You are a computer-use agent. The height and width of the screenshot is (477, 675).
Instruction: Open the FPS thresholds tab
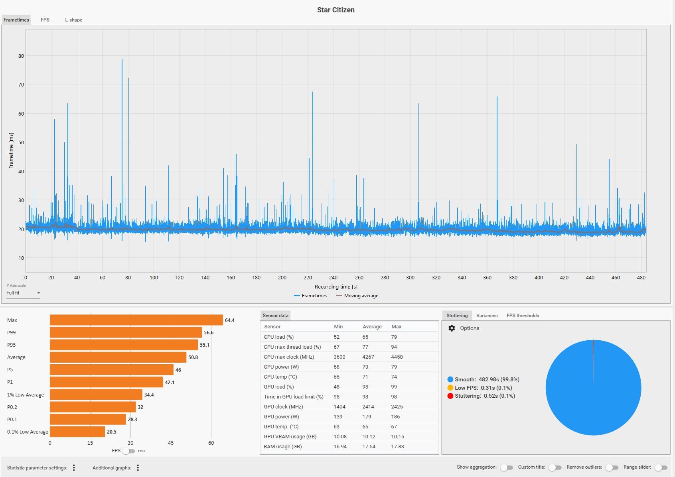coord(523,316)
